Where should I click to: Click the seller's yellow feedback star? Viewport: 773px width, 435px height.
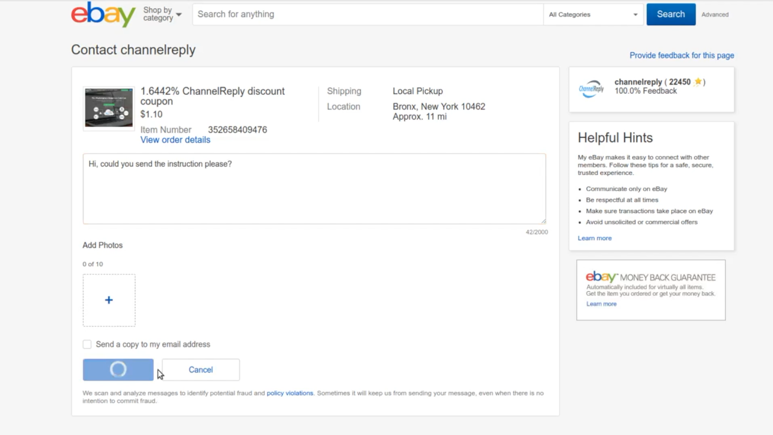coord(698,82)
